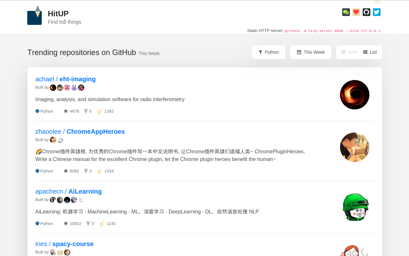The width and height of the screenshot is (409, 256).
Task: Click fifth contributor avatar on AiLearning
Action: 81,200
